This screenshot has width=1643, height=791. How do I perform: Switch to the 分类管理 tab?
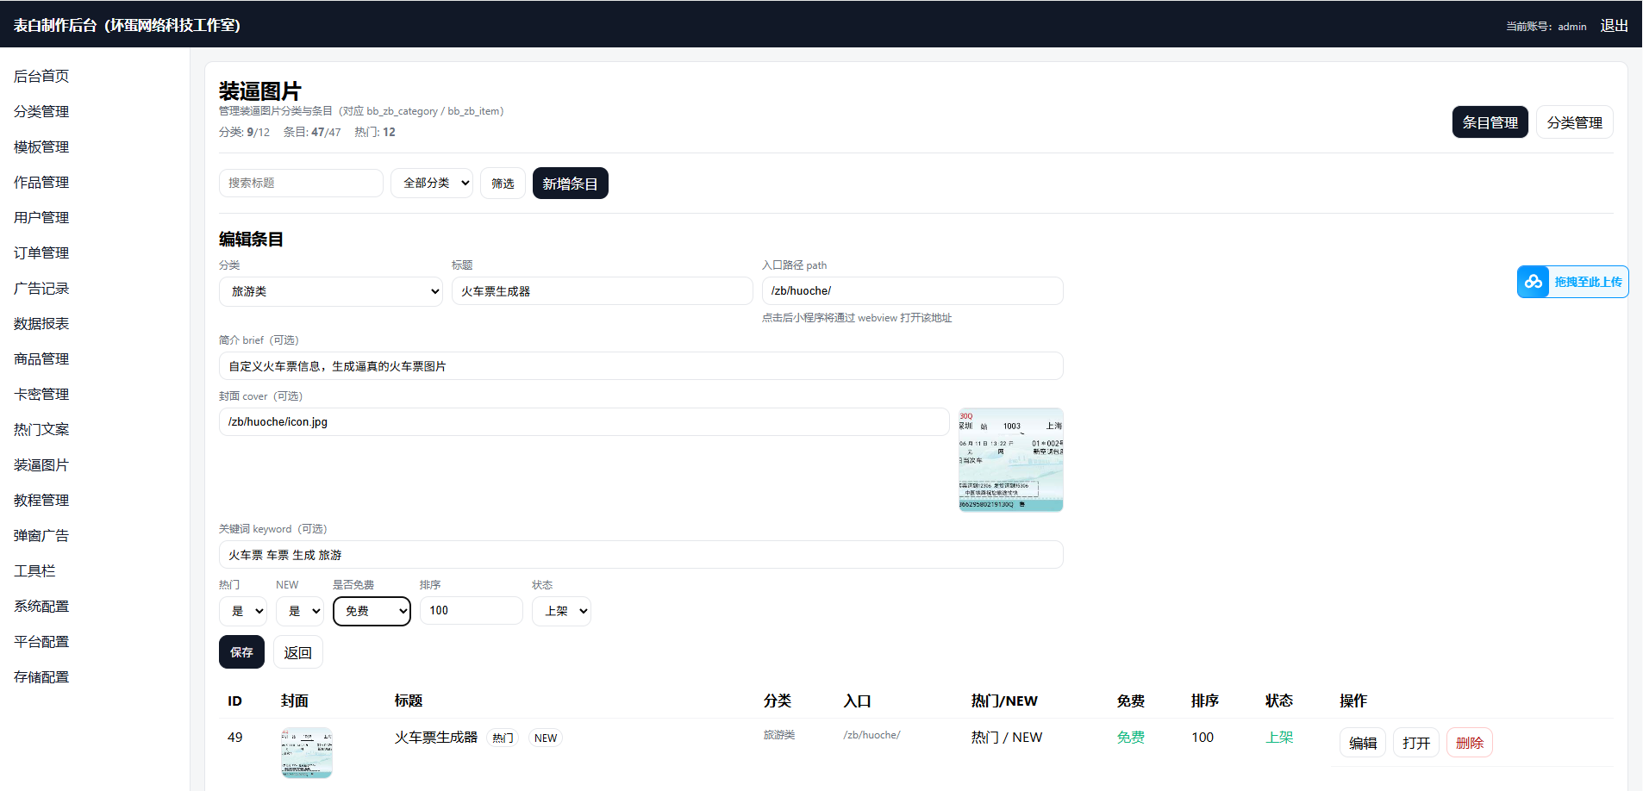(1574, 122)
